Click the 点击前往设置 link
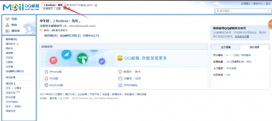 (242, 37)
